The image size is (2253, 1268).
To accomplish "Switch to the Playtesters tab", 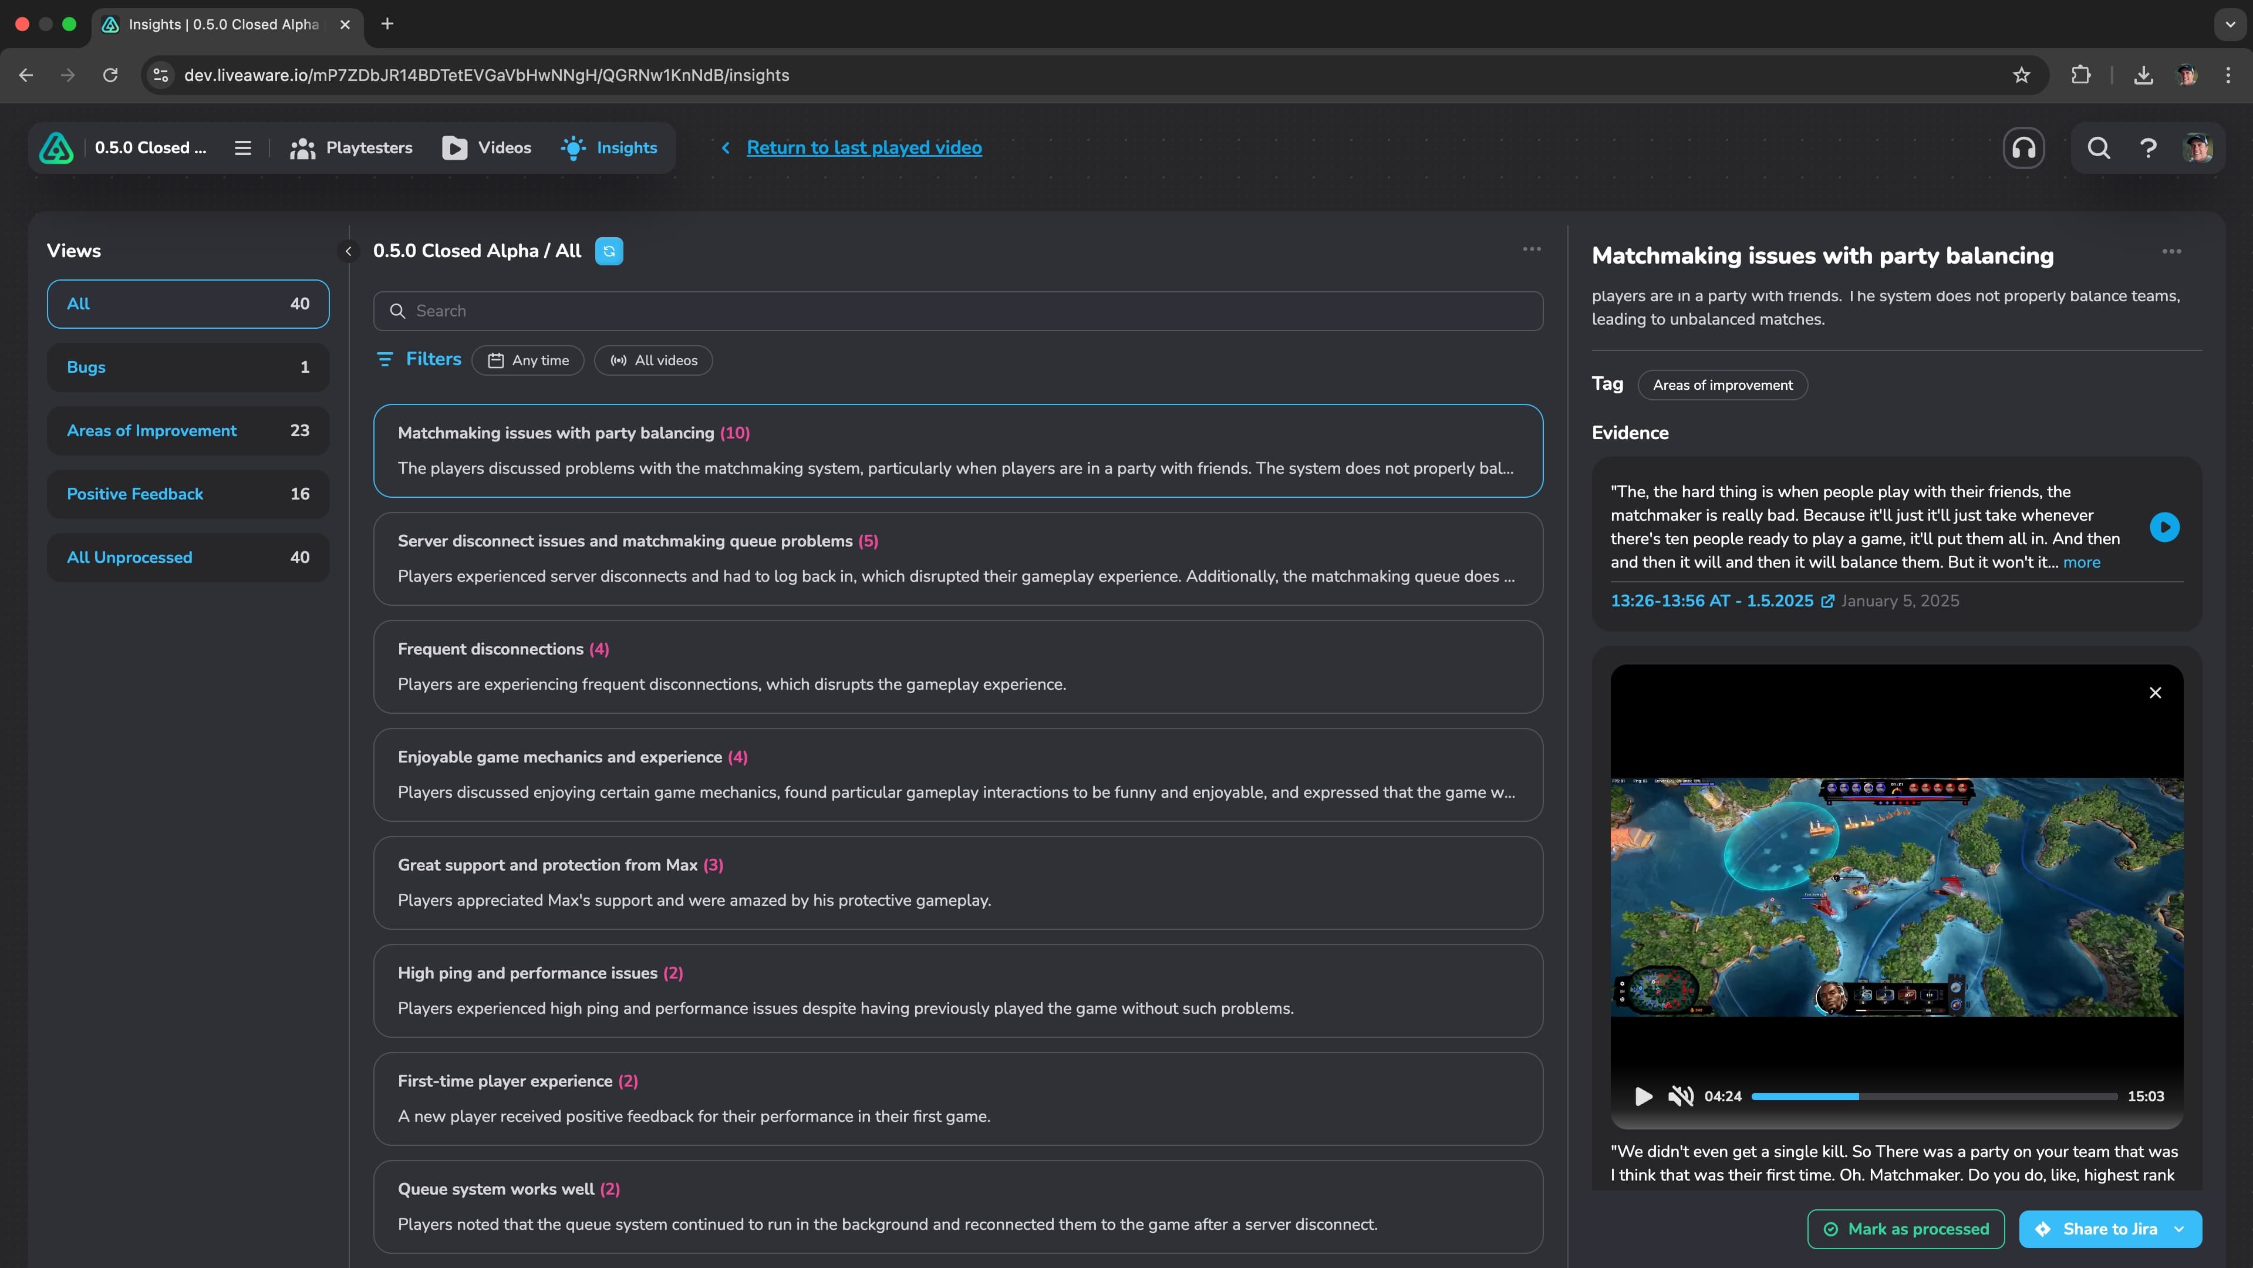I will (352, 148).
